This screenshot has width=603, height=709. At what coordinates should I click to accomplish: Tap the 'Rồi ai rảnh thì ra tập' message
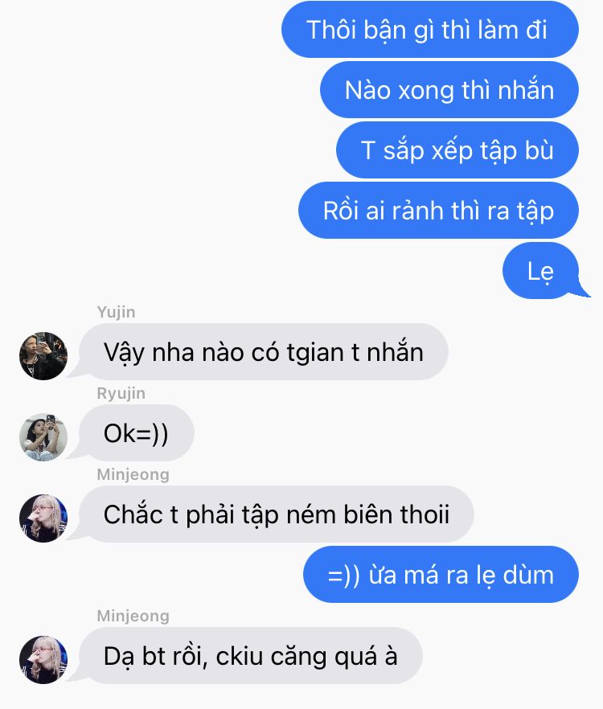click(x=438, y=211)
